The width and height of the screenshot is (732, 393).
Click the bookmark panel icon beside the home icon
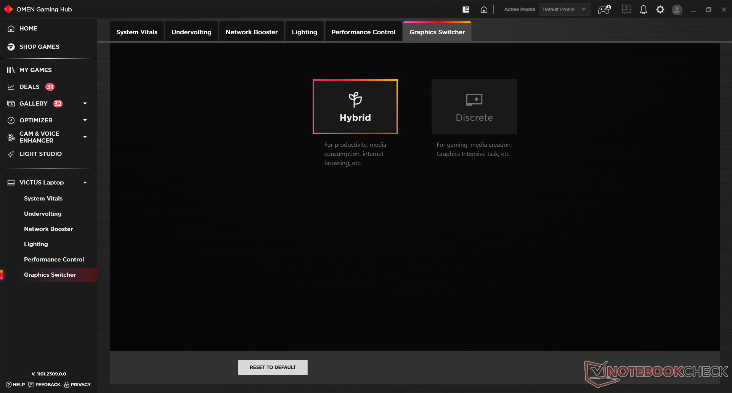click(466, 10)
